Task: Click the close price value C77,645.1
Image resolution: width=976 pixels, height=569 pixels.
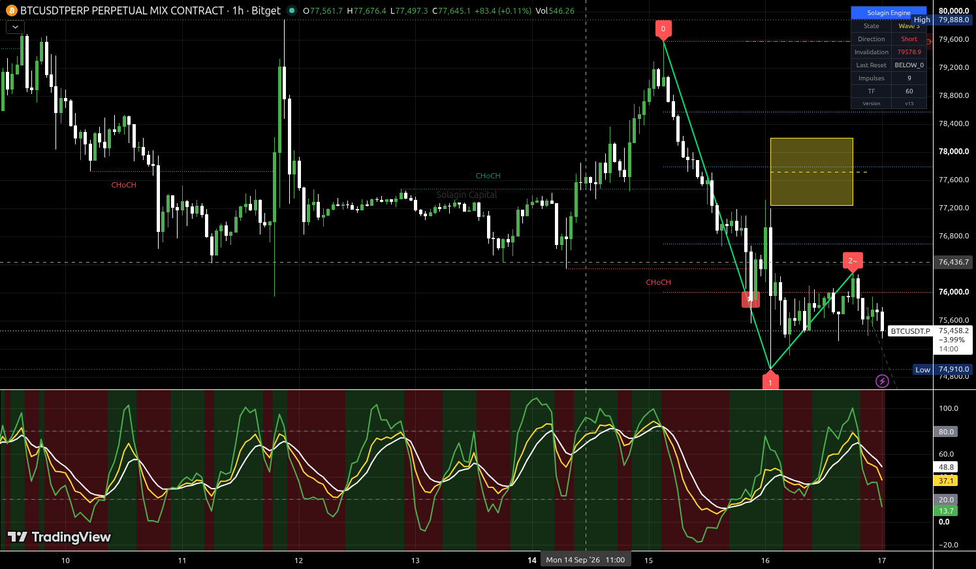Action: (x=451, y=10)
